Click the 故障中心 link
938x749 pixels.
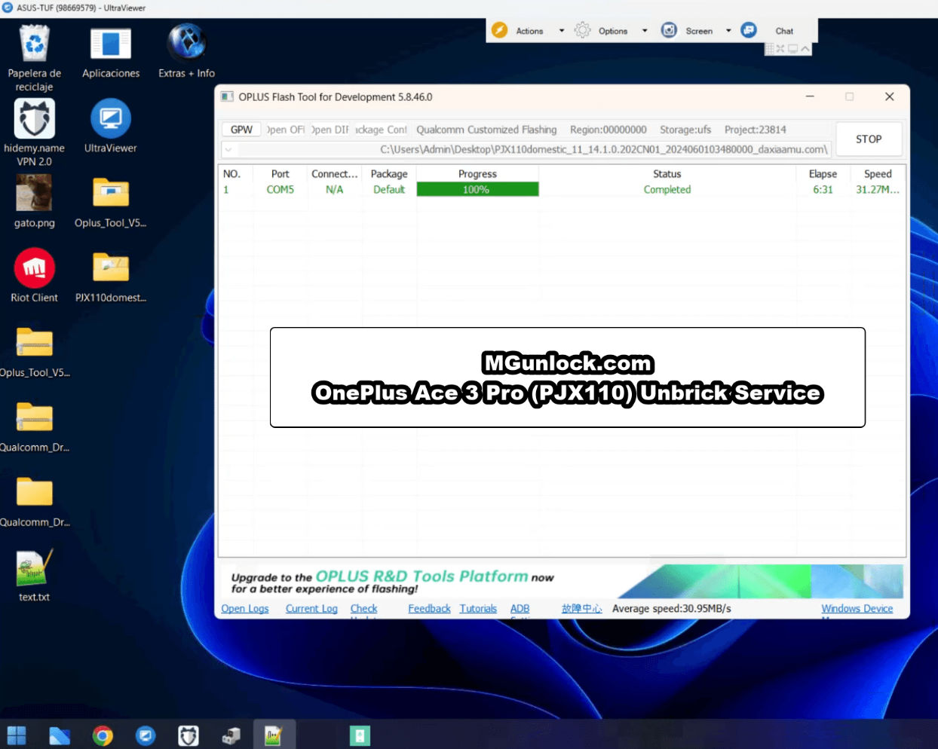coord(581,609)
